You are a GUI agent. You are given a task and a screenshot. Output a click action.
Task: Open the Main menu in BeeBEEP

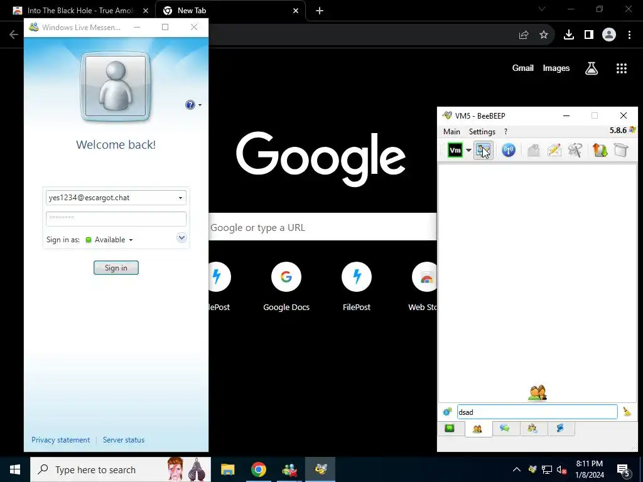451,132
